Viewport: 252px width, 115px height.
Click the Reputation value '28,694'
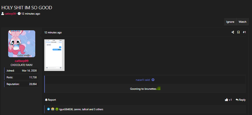coord(33,84)
